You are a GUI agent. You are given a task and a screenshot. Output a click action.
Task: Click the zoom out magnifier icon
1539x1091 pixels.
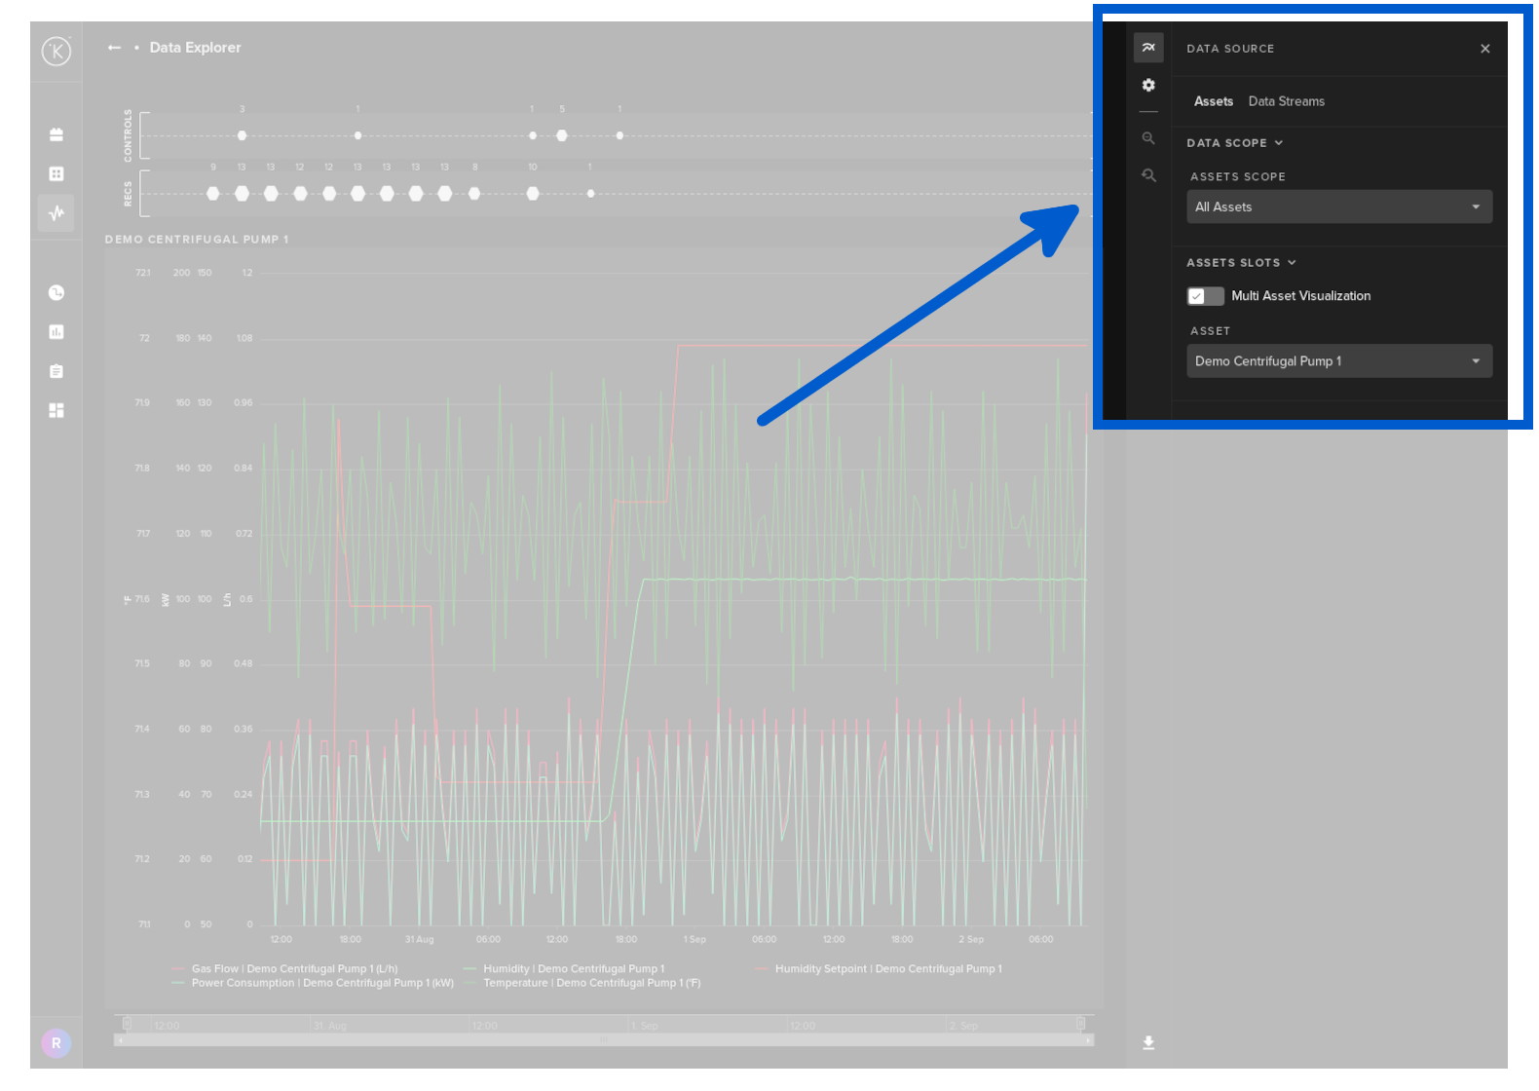(x=1148, y=138)
